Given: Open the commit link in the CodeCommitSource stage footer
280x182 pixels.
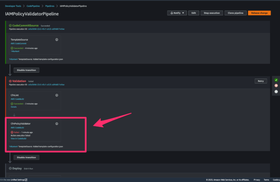Looking at the screenshot, I should coord(13,59).
